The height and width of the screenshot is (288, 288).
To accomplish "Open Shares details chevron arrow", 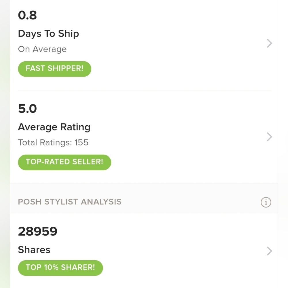I will tap(269, 251).
